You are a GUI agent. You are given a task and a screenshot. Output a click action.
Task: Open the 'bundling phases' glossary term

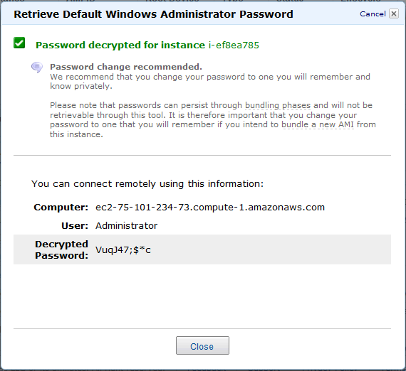278,105
